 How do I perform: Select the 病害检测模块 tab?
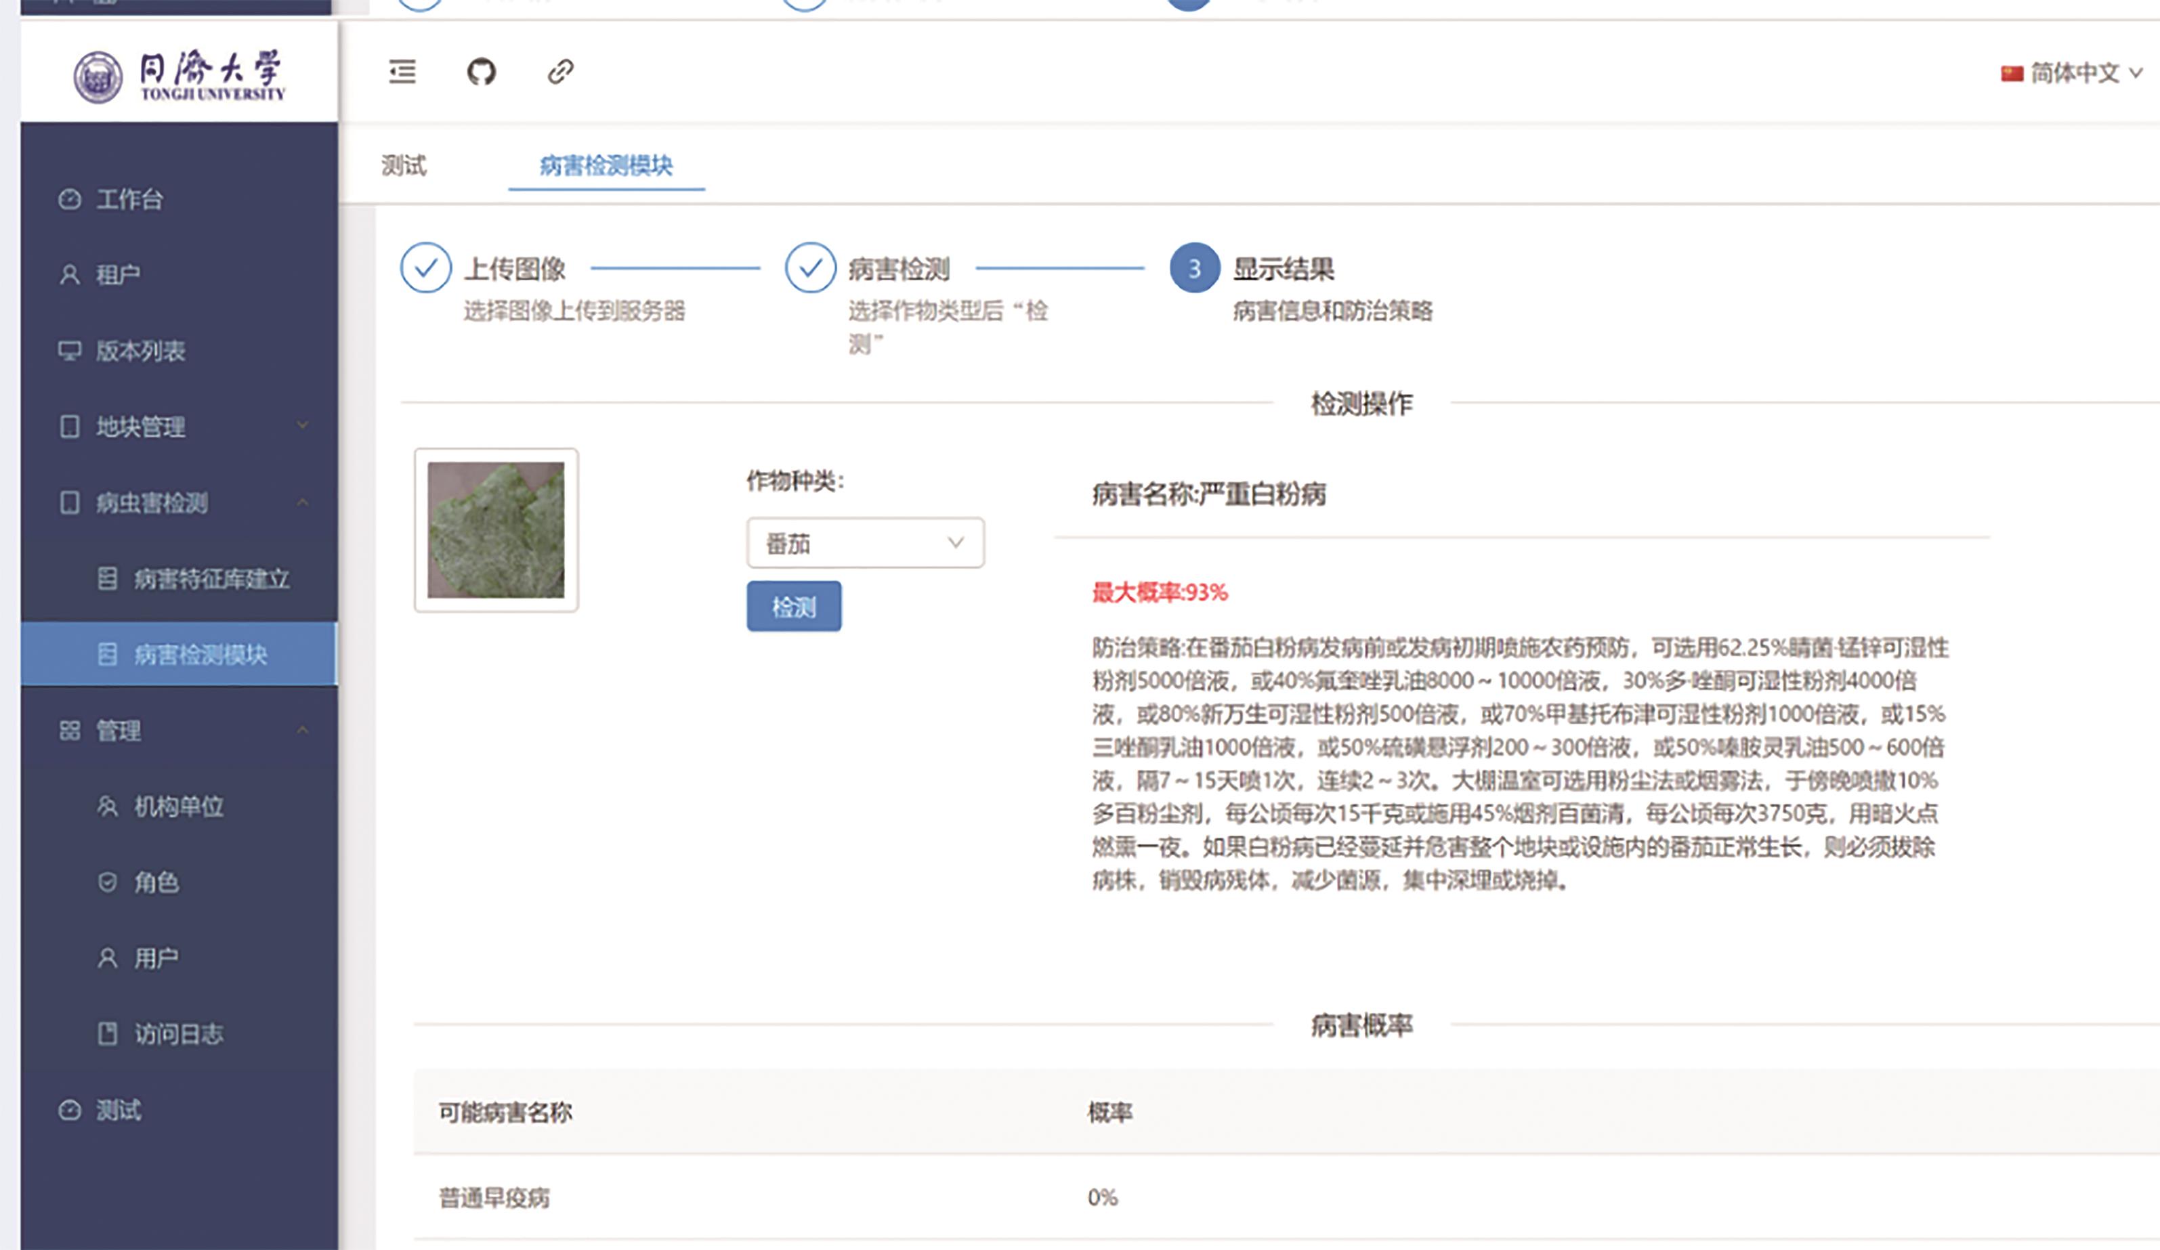[x=606, y=165]
